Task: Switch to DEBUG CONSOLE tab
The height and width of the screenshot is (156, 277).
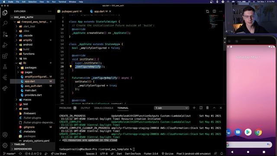Action: (104, 108)
